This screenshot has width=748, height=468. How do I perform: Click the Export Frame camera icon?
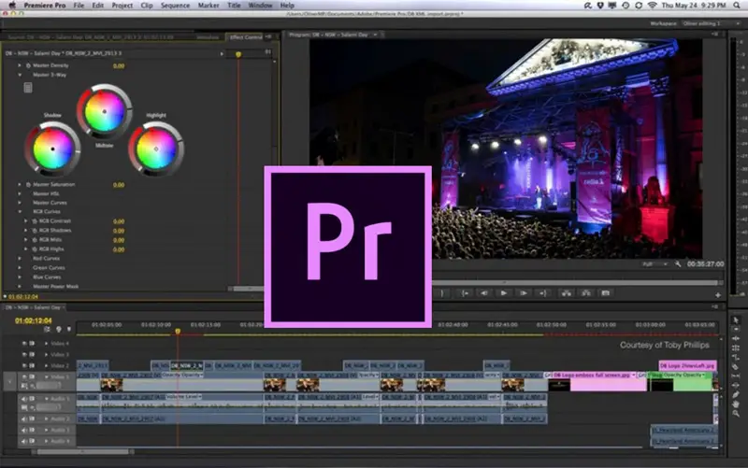pos(605,292)
